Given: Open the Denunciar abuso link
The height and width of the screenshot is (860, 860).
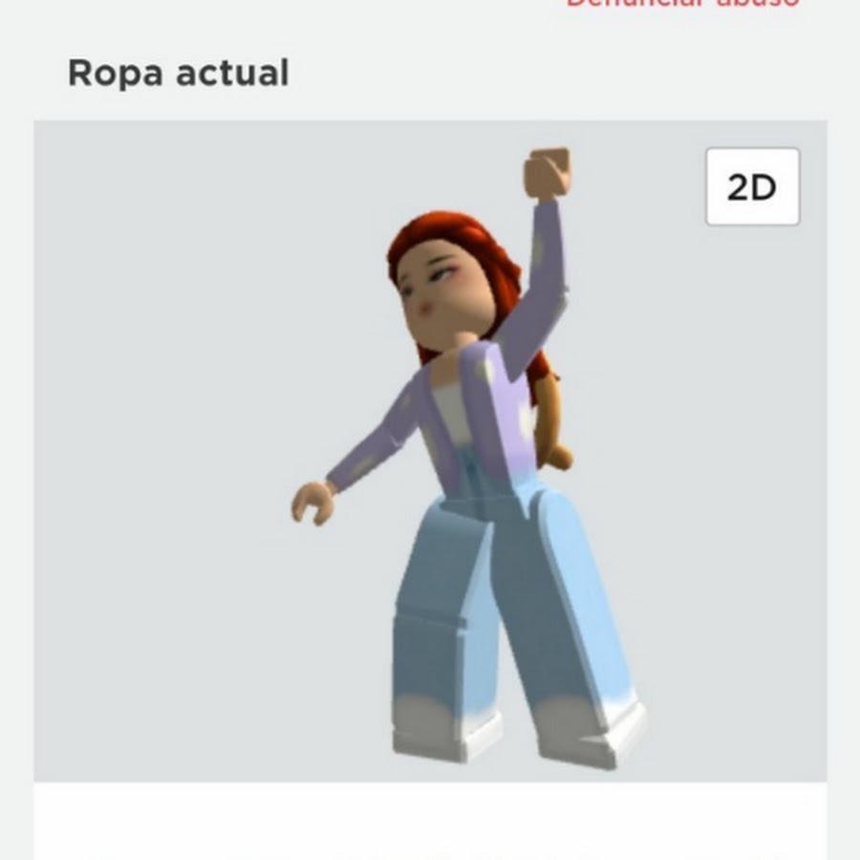Looking at the screenshot, I should 681,3.
